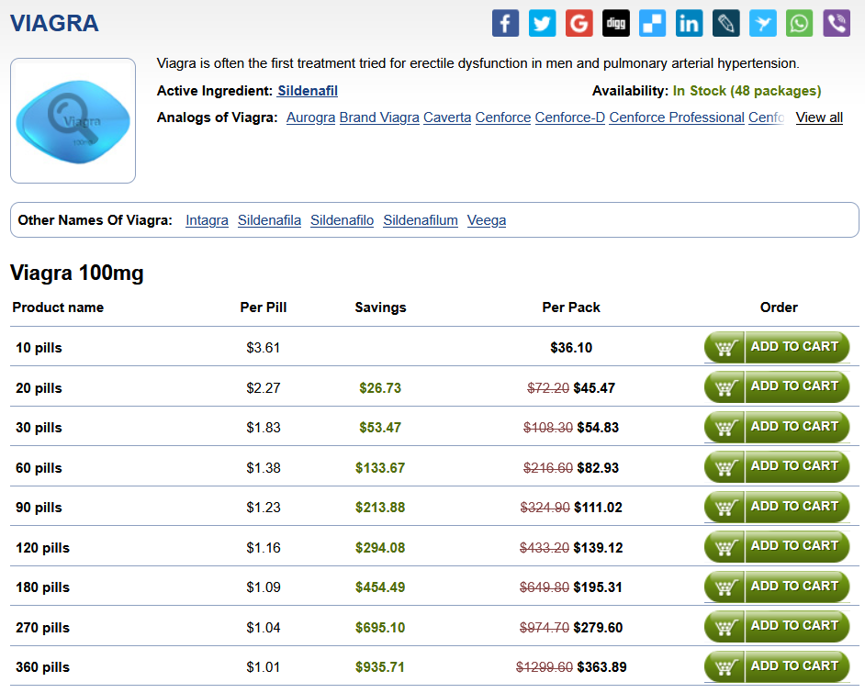865x693 pixels.
Task: Click cart icon in 20 pills row
Action: [x=725, y=387]
